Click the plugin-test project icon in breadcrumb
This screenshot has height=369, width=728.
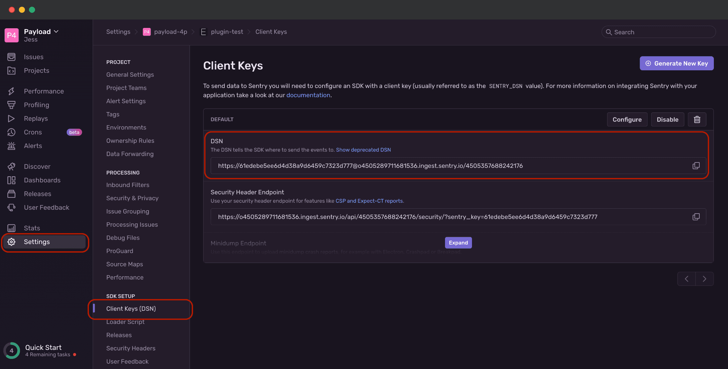[x=203, y=32]
